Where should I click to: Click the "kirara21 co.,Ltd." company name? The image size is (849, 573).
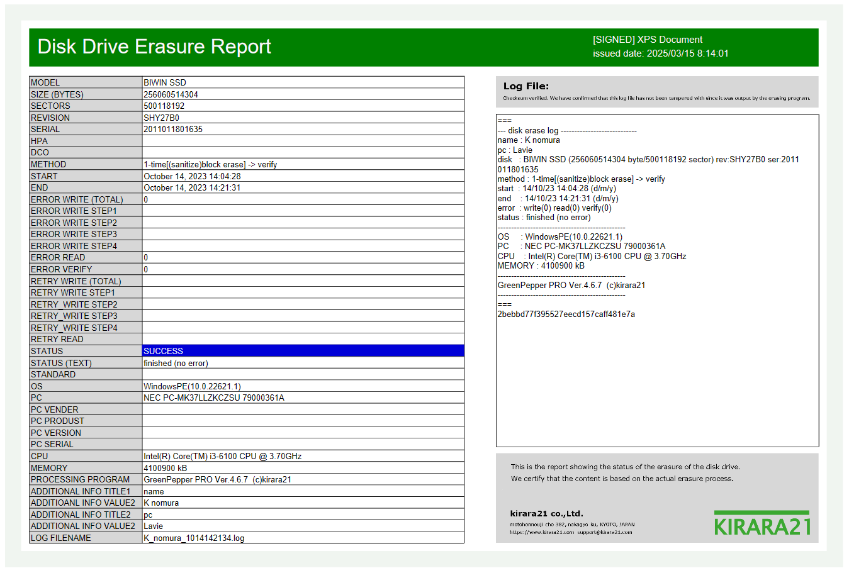(547, 513)
